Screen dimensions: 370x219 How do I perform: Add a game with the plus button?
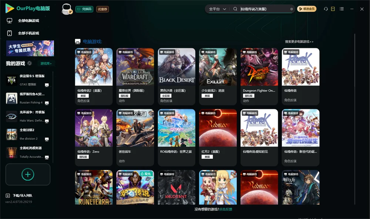[28, 174]
